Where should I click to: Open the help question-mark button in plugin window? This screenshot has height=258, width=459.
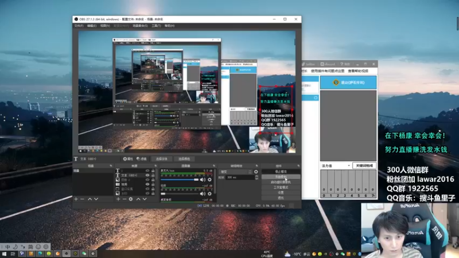click(345, 64)
